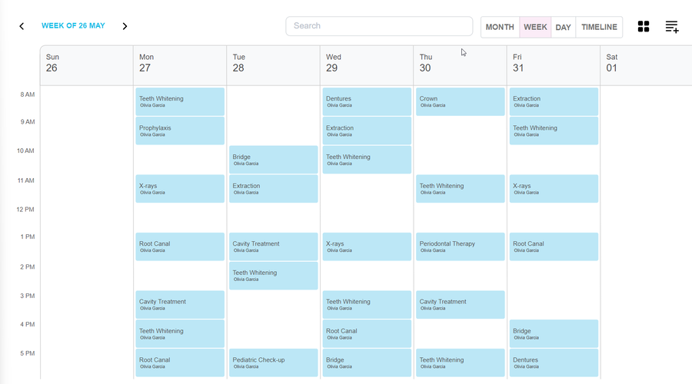Select the empty Saturday 01 9 AM slot
692x384 pixels.
click(646, 131)
